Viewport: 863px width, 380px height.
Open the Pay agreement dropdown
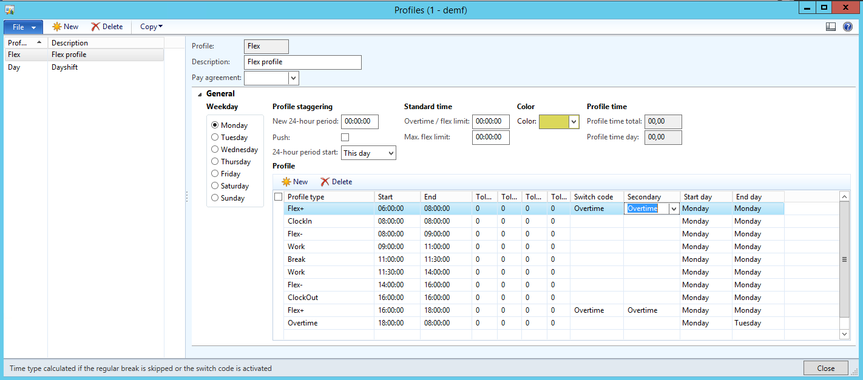(x=294, y=78)
